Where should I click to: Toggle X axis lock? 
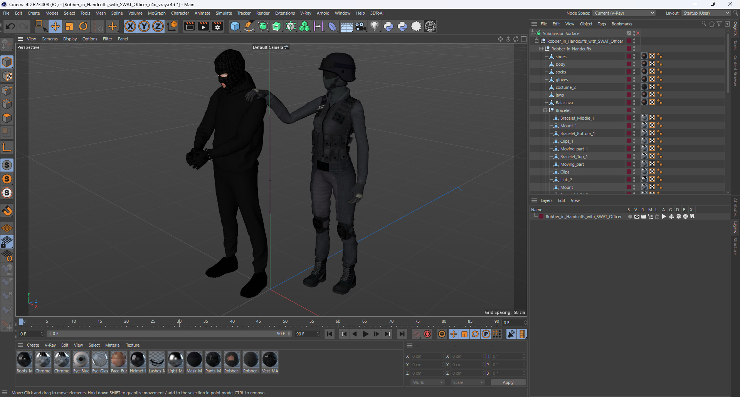[x=130, y=26]
